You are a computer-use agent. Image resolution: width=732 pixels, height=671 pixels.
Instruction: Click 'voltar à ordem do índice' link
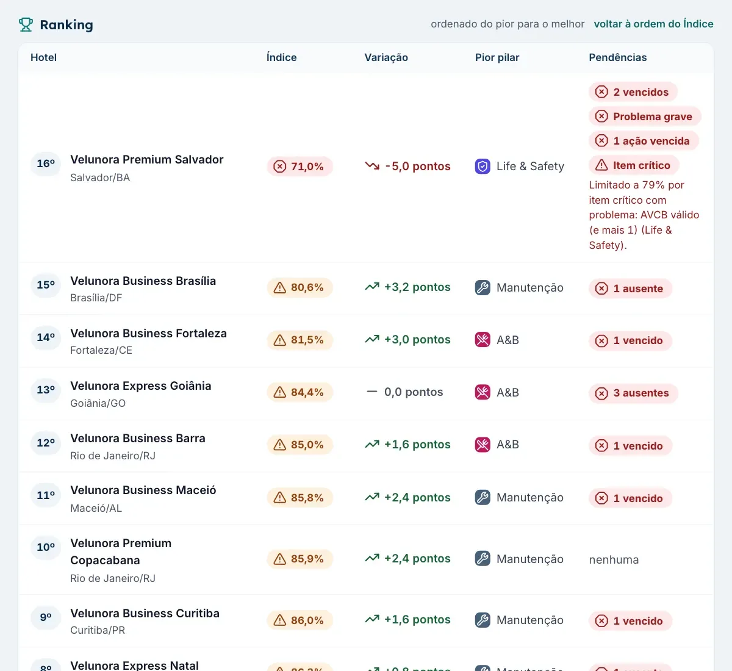point(653,24)
